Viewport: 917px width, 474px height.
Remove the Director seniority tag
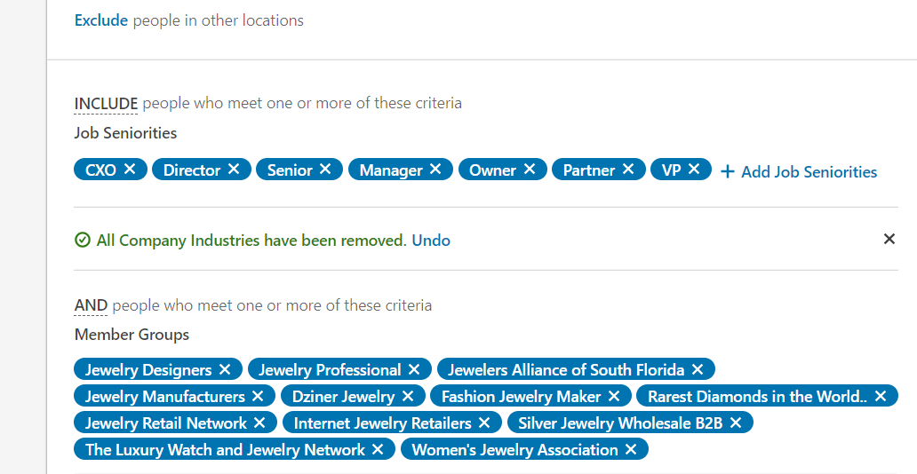[234, 169]
